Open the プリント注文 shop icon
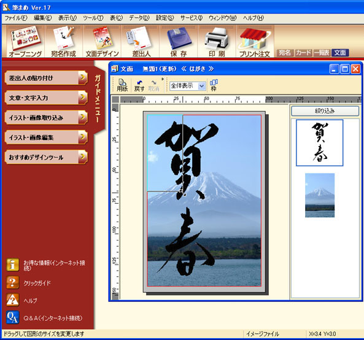The width and height of the screenshot is (364, 340). [255, 41]
